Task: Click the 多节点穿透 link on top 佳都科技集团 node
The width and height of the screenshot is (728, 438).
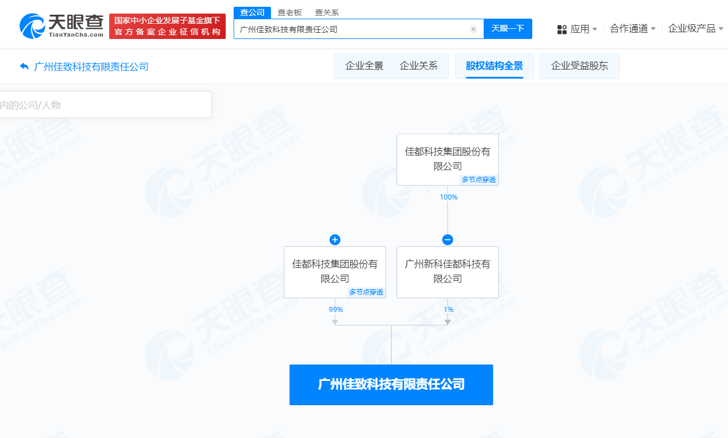Action: pyautogui.click(x=479, y=180)
